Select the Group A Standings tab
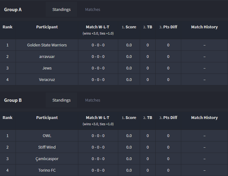This screenshot has width=228, height=176. coord(61,10)
